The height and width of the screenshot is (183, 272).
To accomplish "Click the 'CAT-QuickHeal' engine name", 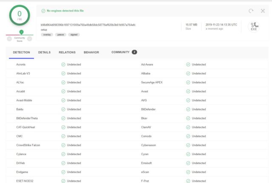I will [x=25, y=127].
